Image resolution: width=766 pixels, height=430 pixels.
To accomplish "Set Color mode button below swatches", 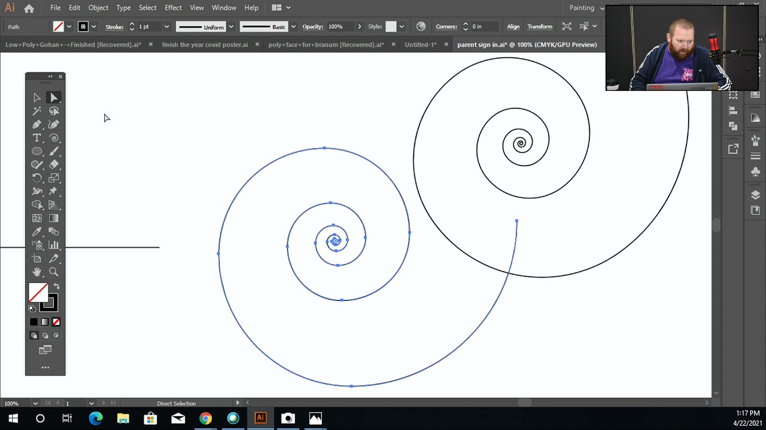I will pos(34,322).
